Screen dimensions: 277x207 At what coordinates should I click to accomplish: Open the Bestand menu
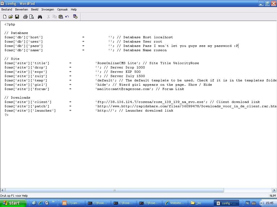tap(7, 9)
